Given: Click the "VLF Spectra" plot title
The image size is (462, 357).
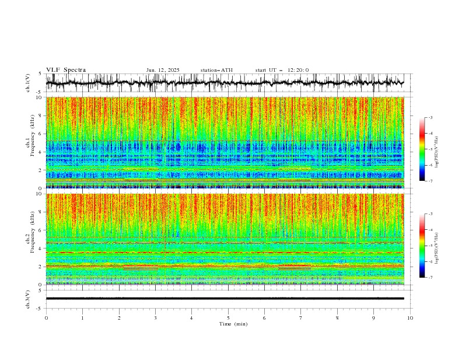Looking at the screenshot, I should pyautogui.click(x=66, y=70).
